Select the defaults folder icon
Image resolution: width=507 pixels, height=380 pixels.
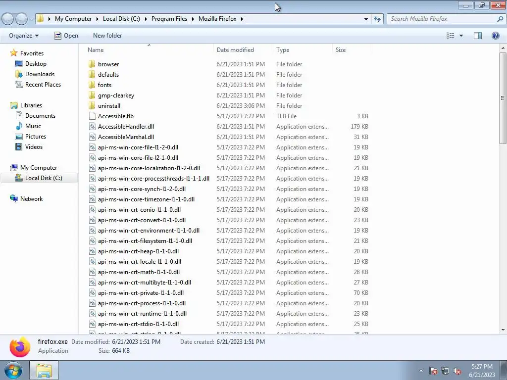[92, 74]
